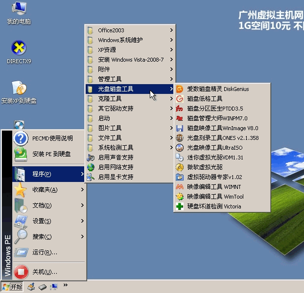Image resolution: width=304 pixels, height=293 pixels.
Task: Click 启用网络支持 globe icon
Action: tap(91, 167)
